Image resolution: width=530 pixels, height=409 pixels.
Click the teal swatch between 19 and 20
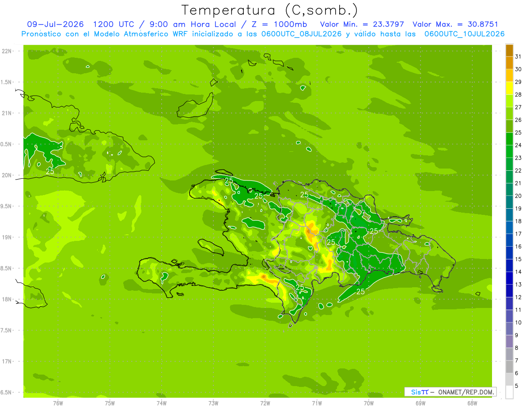tap(509, 202)
